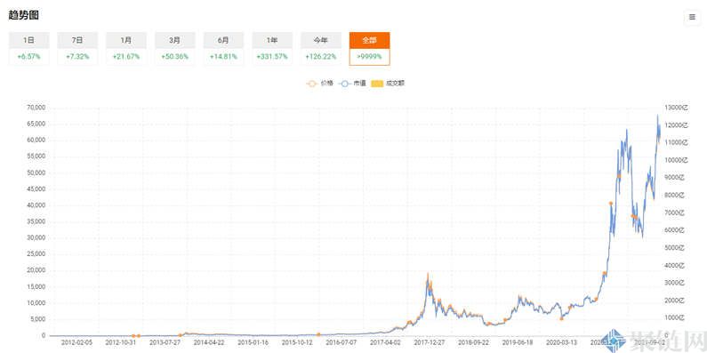Show the 6月 trend range
This screenshot has height=353, width=707.
click(223, 49)
